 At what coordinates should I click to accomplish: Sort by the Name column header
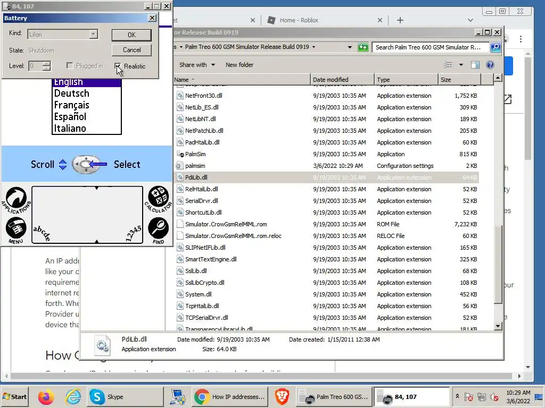click(242, 80)
